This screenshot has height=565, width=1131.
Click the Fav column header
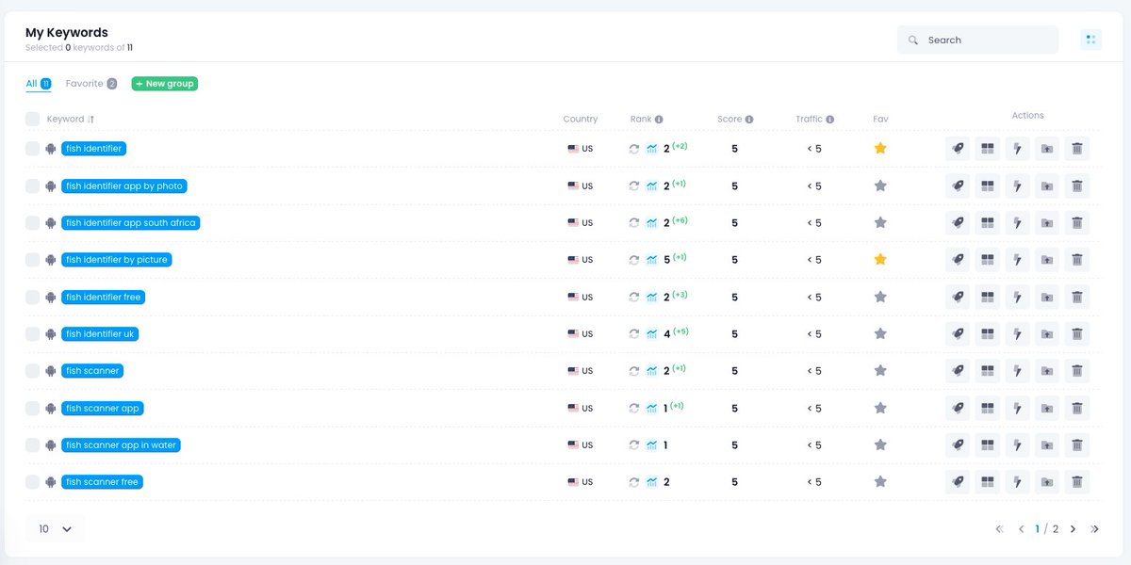[880, 120]
